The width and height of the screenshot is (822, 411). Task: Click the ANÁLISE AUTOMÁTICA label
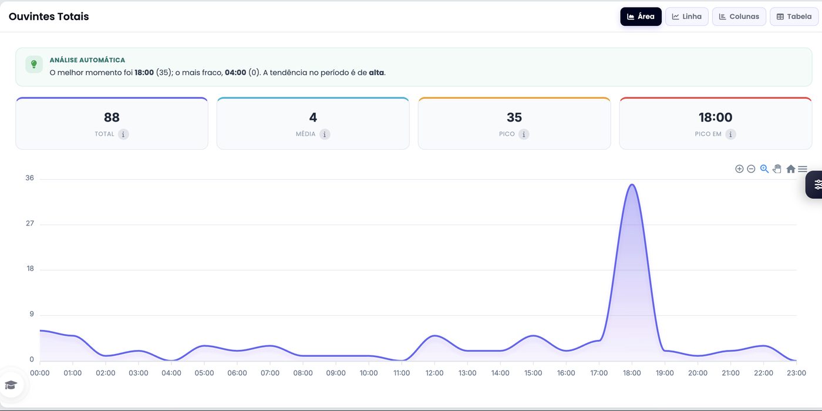click(87, 60)
